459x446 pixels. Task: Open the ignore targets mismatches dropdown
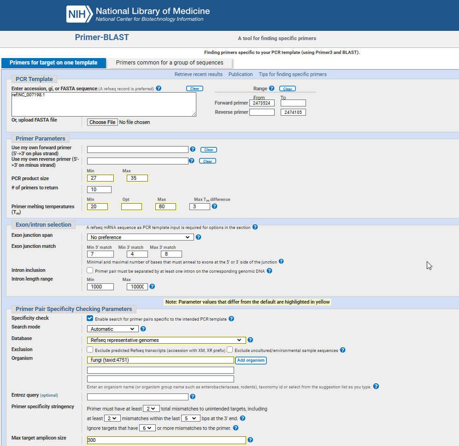point(147,428)
